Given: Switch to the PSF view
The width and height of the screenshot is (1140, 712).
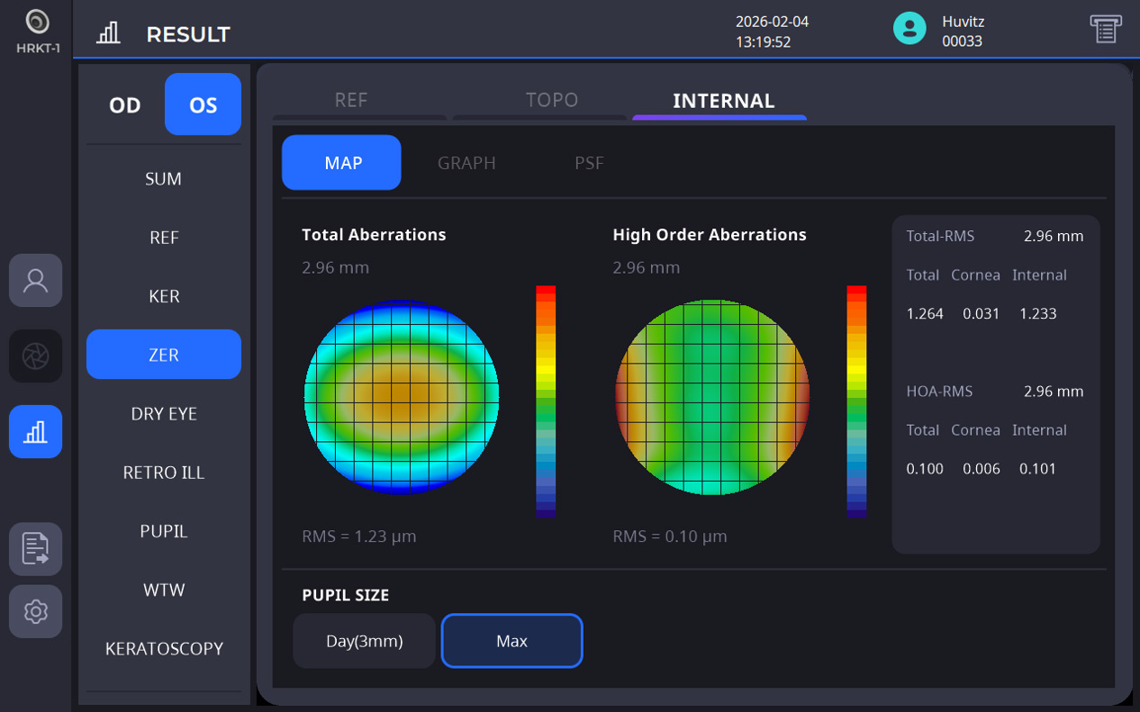Looking at the screenshot, I should 589,163.
